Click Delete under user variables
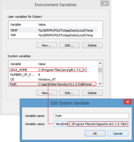The height and width of the screenshot is (142, 134). point(92,45)
